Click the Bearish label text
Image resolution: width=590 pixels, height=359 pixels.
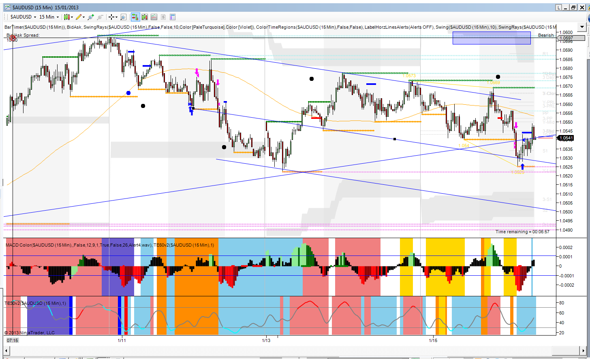point(546,35)
